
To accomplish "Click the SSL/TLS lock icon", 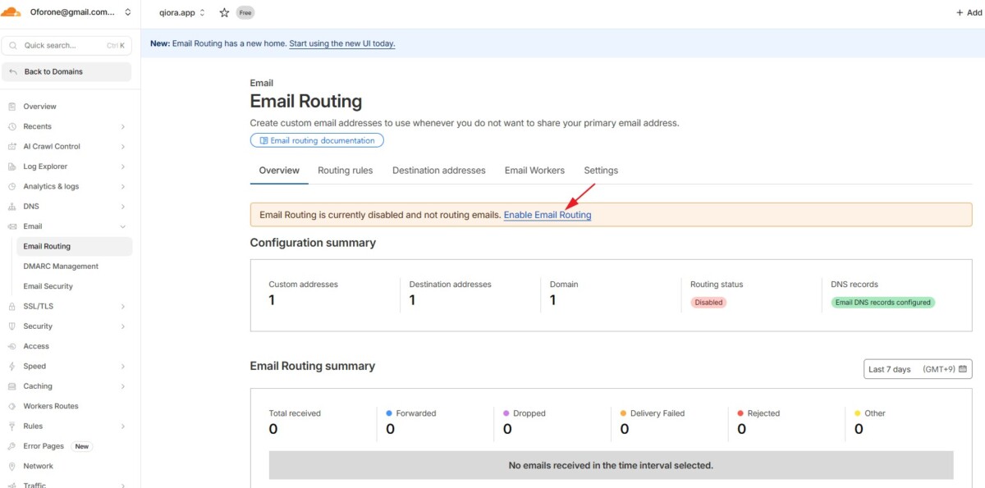I will click(x=12, y=306).
